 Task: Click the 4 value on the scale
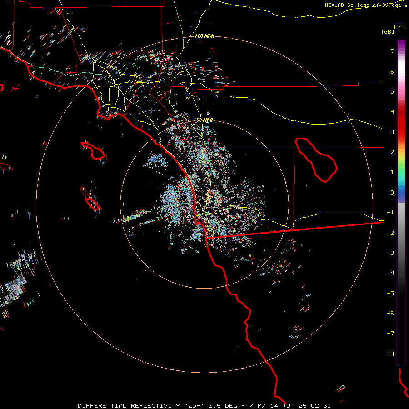tap(392, 112)
